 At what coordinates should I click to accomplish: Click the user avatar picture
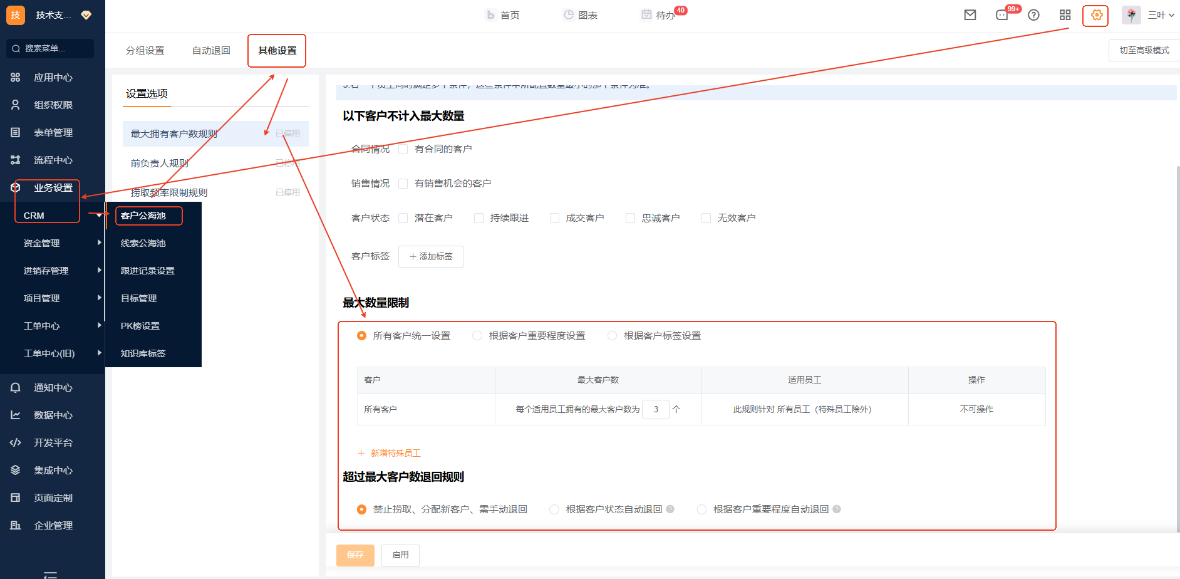pyautogui.click(x=1131, y=15)
